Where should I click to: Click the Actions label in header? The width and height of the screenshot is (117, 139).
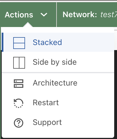[x=19, y=15]
